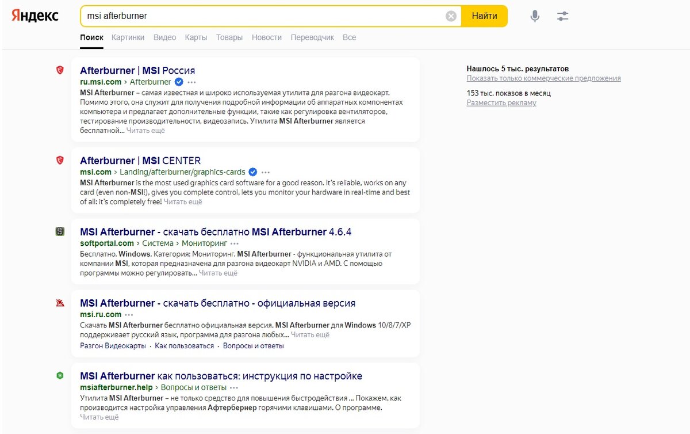This screenshot has width=690, height=434.
Task: Open three-dot menu of softportal.com result
Action: coord(235,243)
